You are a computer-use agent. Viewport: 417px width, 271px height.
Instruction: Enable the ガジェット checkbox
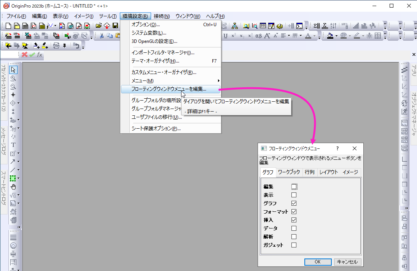point(294,245)
